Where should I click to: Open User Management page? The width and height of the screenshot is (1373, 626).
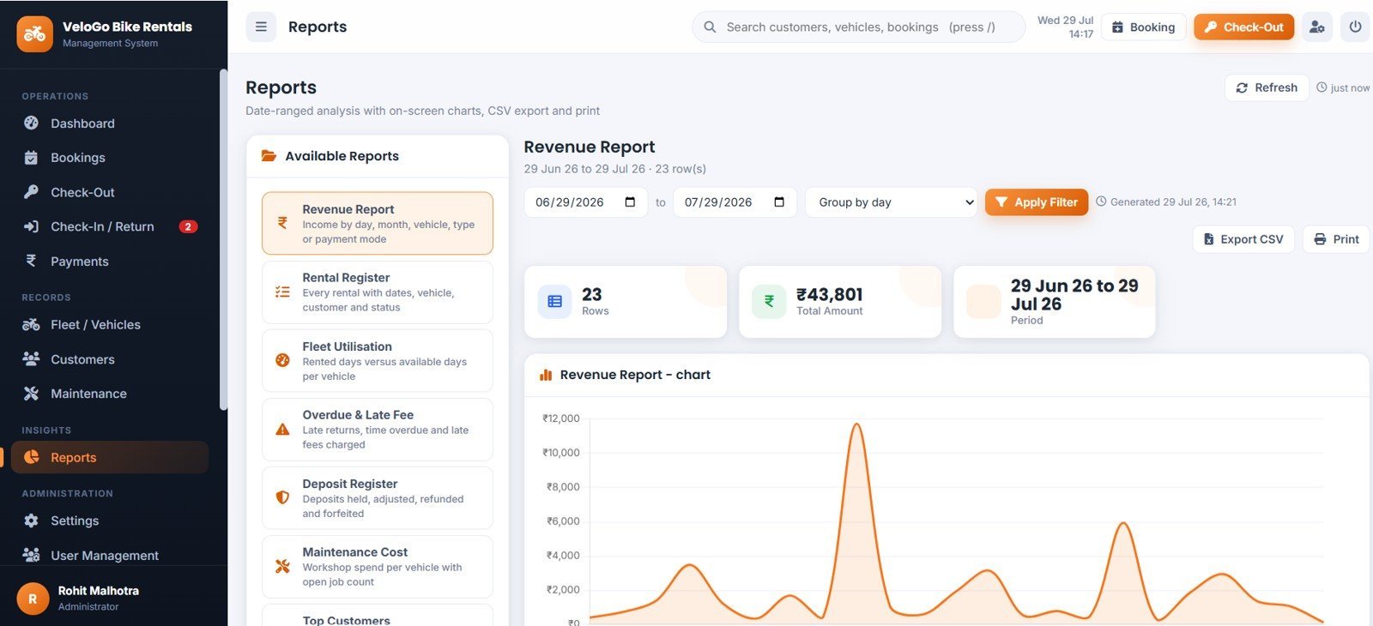click(x=110, y=555)
